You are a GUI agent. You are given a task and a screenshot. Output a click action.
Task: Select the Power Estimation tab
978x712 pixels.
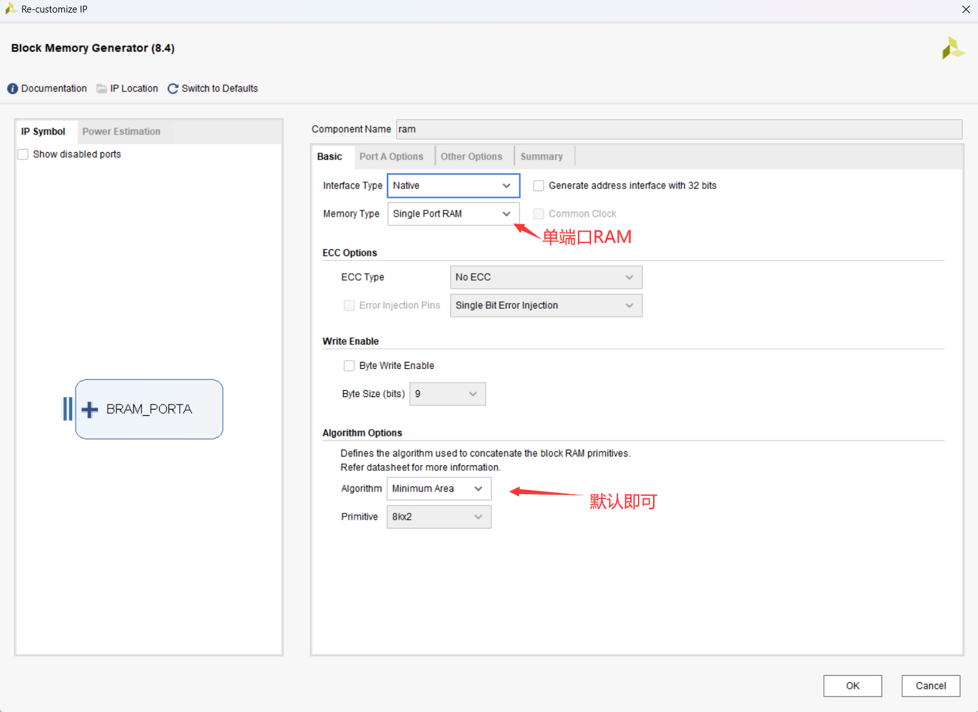click(121, 132)
